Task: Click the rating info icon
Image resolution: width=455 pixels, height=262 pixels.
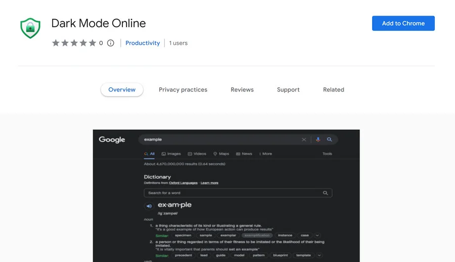Action: coord(111,43)
